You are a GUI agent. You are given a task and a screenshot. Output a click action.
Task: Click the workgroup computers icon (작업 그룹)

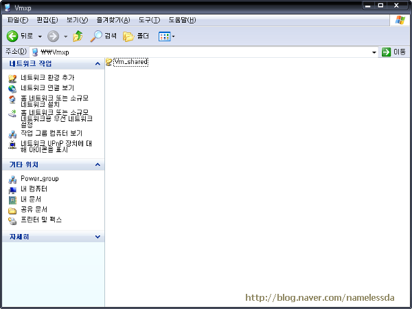point(12,134)
